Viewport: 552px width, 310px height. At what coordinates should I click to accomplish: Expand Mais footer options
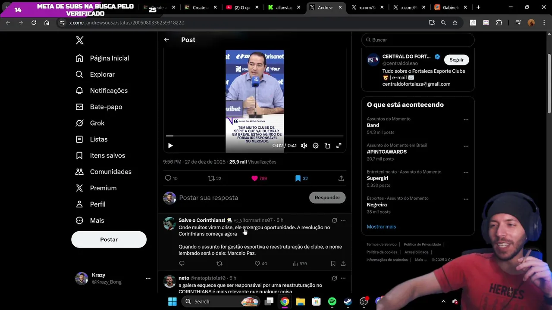pyautogui.click(x=420, y=260)
